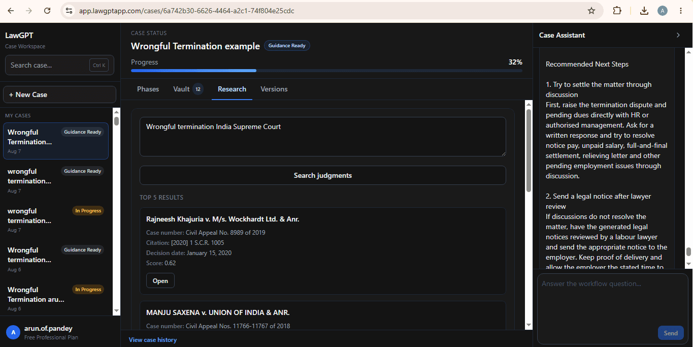
Task: Click the first In Progress badge in case list
Action: pos(88,211)
